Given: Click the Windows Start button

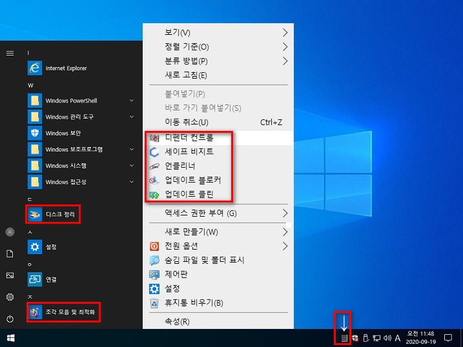Looking at the screenshot, I should point(10,338).
